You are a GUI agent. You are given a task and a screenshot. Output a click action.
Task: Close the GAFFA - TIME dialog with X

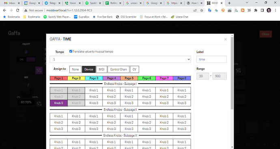pyautogui.click(x=225, y=39)
